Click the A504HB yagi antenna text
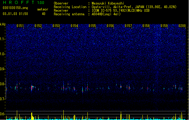Screen dimensions: 189x120 (106, 14)
